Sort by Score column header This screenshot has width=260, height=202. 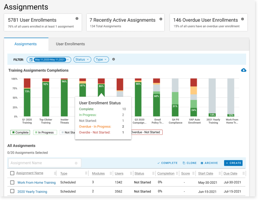[x=185, y=173]
